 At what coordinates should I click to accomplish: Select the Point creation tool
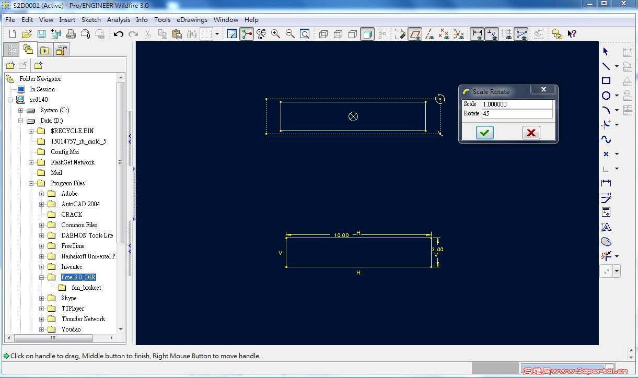point(606,154)
